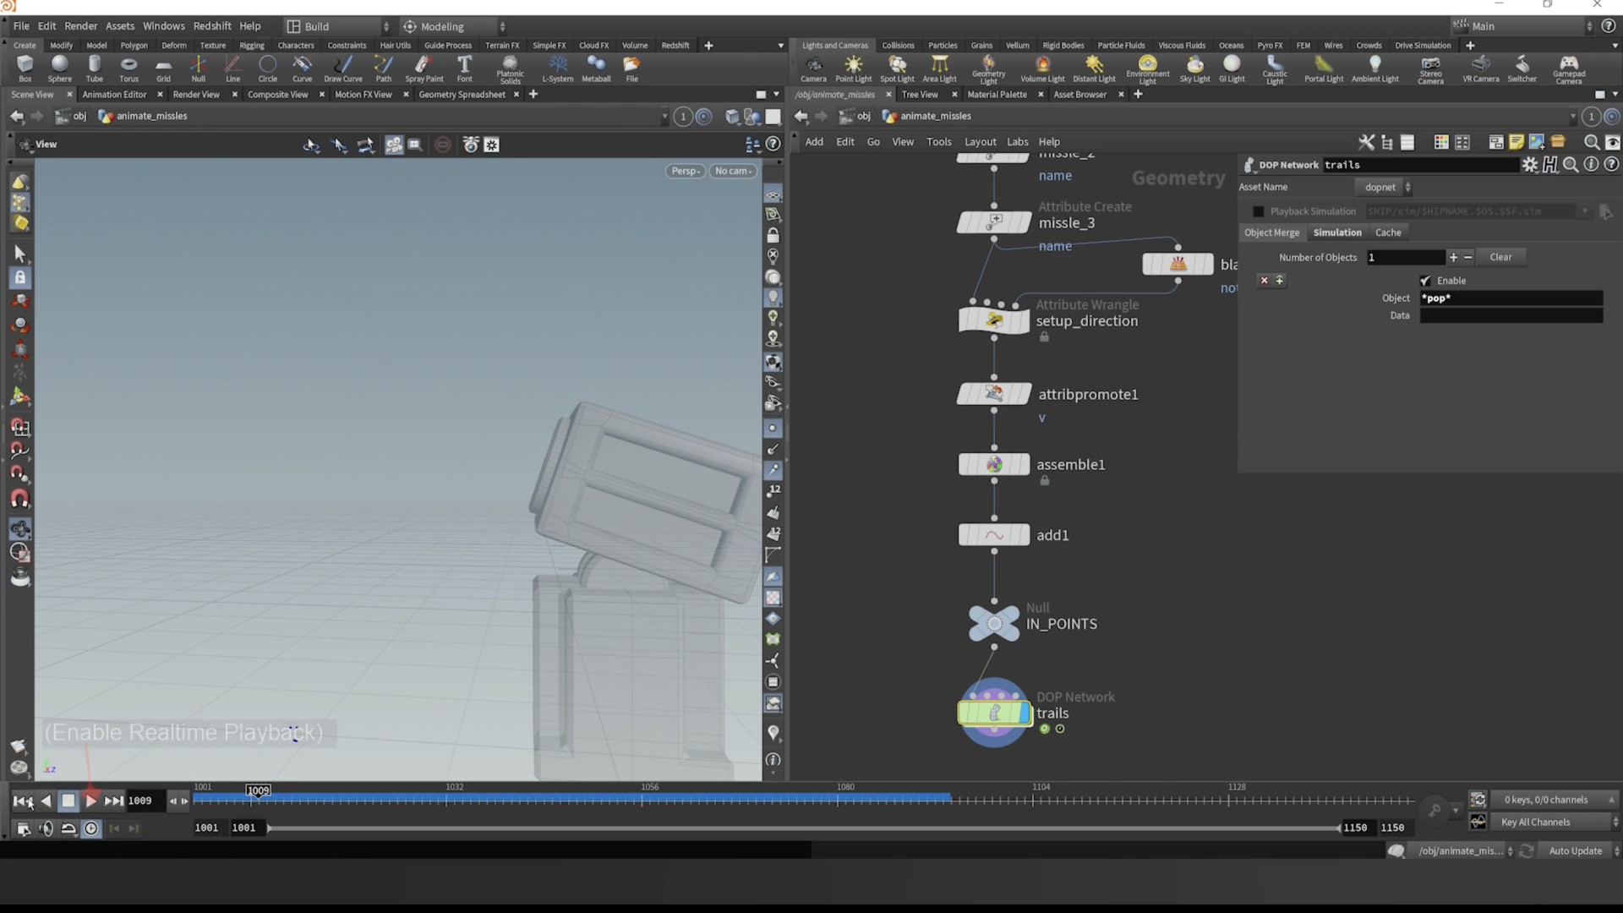Add a Spot Light from the shelf
Viewport: 1623px width, 913px height.
pos(897,69)
